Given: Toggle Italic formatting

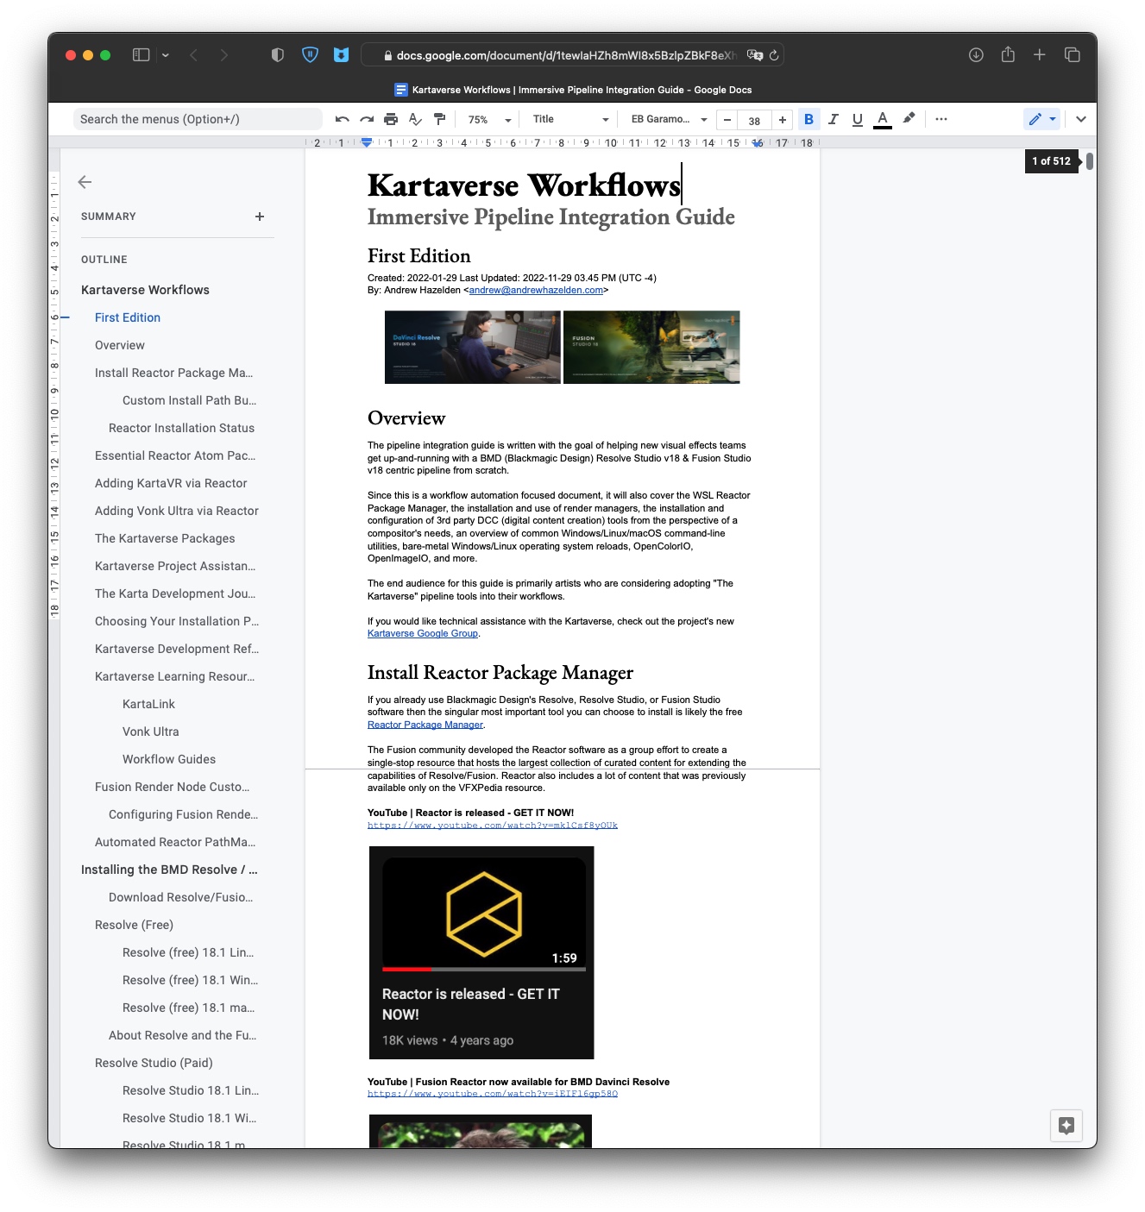Looking at the screenshot, I should [x=834, y=119].
